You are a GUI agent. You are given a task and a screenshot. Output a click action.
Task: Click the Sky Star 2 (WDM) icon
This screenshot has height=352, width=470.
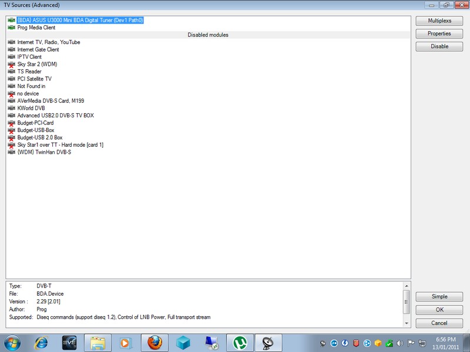pyautogui.click(x=12, y=64)
